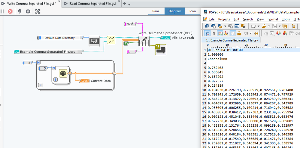This screenshot has width=300, height=148.
Task: Select the %3f format string constant
Action: 131,24
